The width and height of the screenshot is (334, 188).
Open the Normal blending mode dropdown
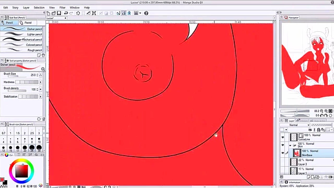pyautogui.click(x=295, y=125)
